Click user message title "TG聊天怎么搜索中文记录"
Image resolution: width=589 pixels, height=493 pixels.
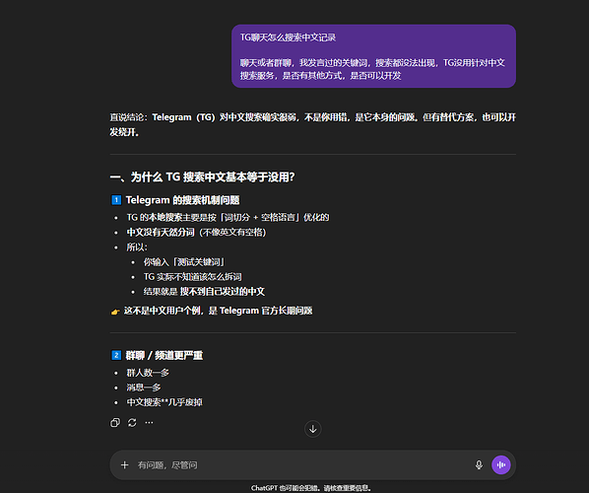coord(289,37)
